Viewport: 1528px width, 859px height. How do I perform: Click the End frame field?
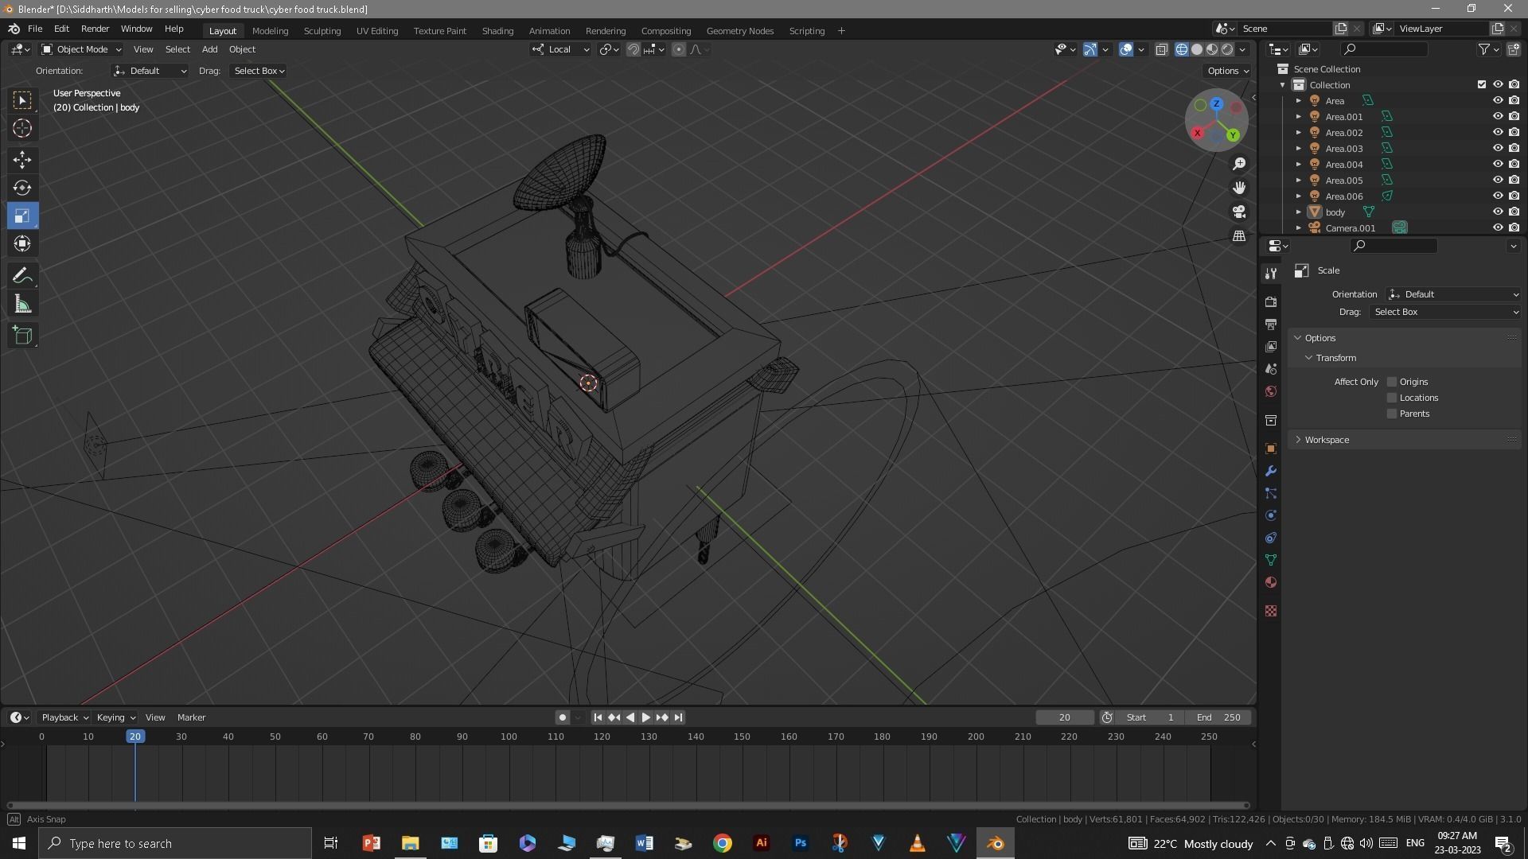1218,717
